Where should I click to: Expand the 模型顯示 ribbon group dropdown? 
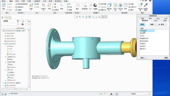click(x=97, y=13)
